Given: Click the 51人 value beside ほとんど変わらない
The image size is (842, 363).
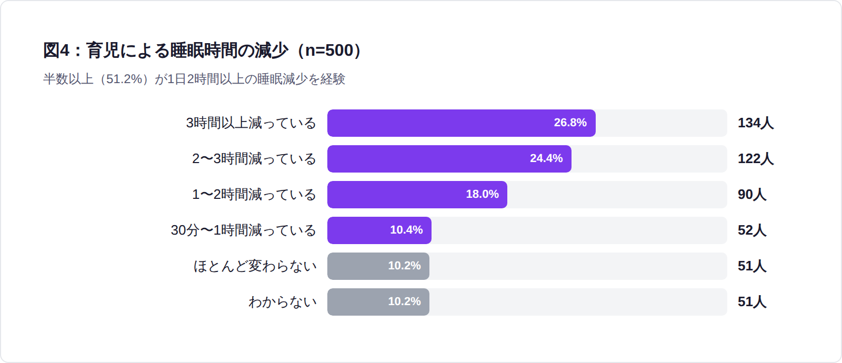Looking at the screenshot, I should click(751, 266).
